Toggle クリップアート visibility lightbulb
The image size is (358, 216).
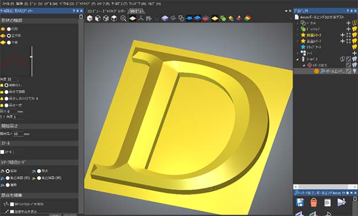[x=354, y=47]
